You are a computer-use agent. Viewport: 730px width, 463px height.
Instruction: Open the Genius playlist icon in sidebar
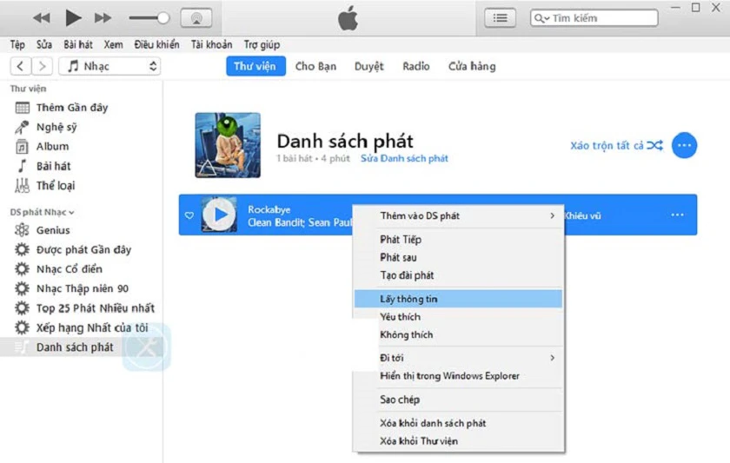point(22,230)
